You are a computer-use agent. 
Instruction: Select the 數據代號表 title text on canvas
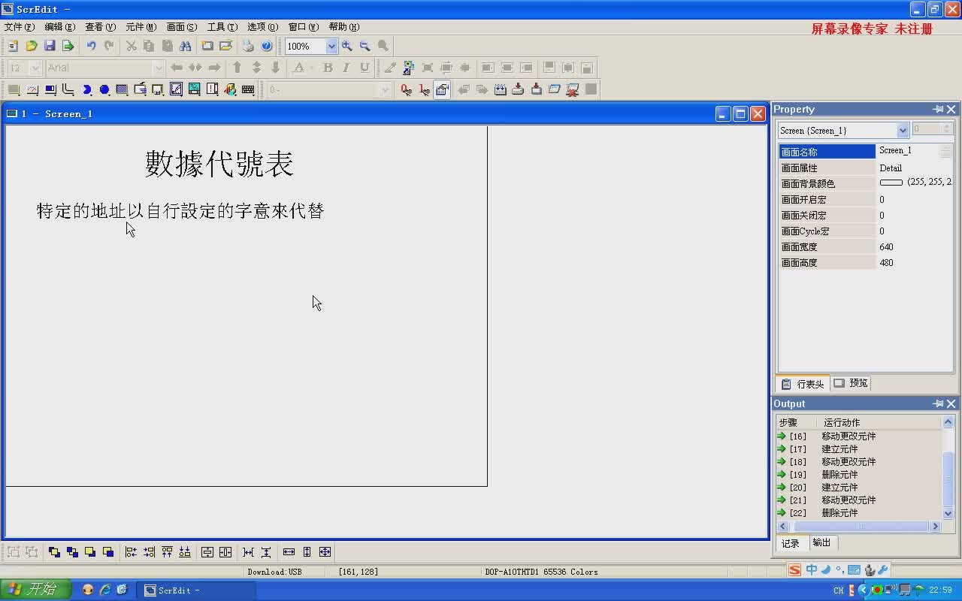coord(219,164)
